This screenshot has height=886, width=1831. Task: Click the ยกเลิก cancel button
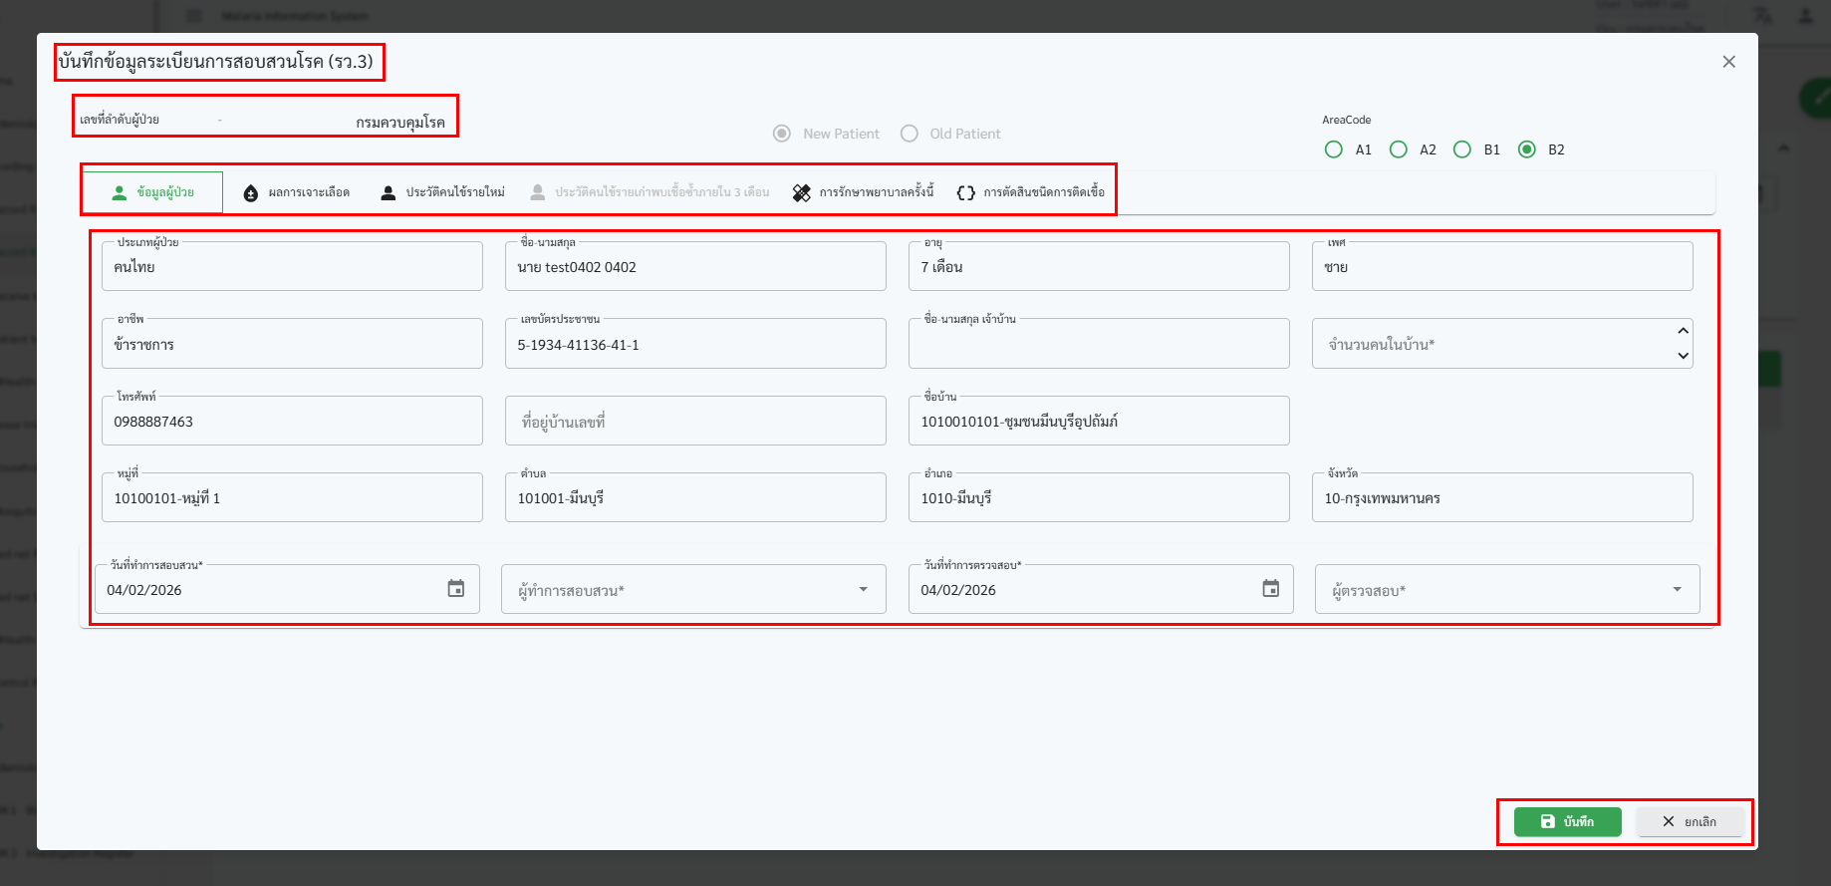pos(1690,822)
